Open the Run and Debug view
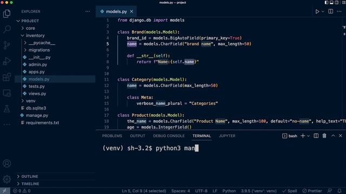346x194 pixels. click(x=6, y=61)
